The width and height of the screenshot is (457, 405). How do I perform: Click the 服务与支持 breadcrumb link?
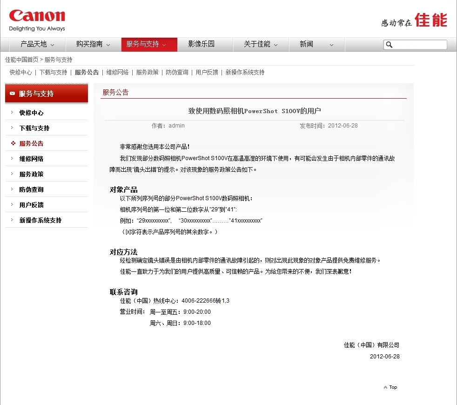58,60
